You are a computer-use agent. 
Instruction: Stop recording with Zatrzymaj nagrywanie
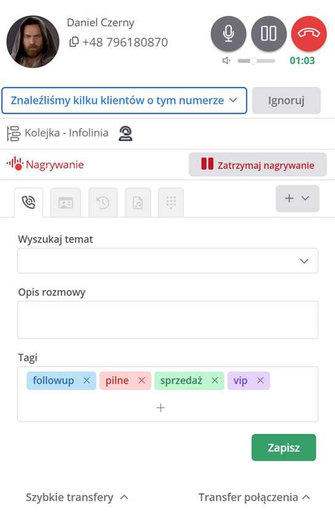(258, 164)
